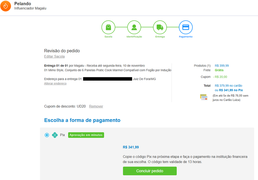Image resolution: width=258 pixels, height=180 pixels.
Task: Remove the UD20 coupon via Remover
Action: 96,106
